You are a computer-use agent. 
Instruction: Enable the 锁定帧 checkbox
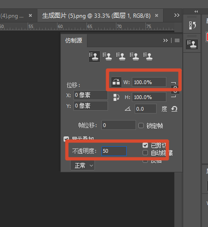pos(141,126)
